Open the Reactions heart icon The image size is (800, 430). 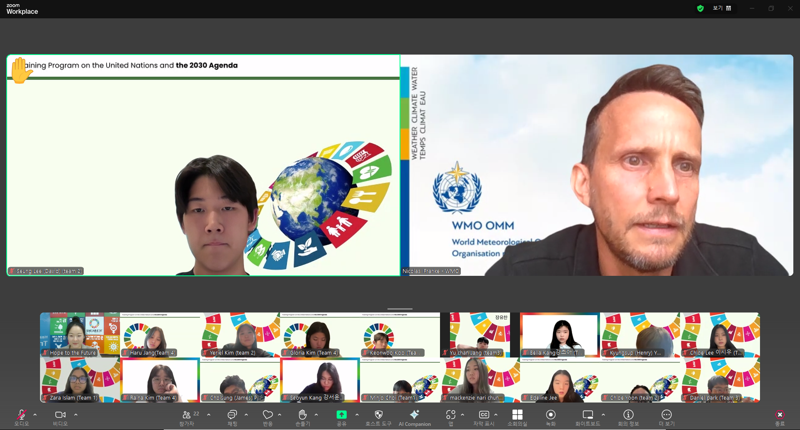coord(267,417)
